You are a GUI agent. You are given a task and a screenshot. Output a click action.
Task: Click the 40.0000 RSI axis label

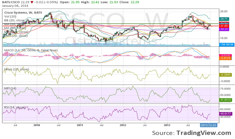pyautogui.click(x=225, y=117)
